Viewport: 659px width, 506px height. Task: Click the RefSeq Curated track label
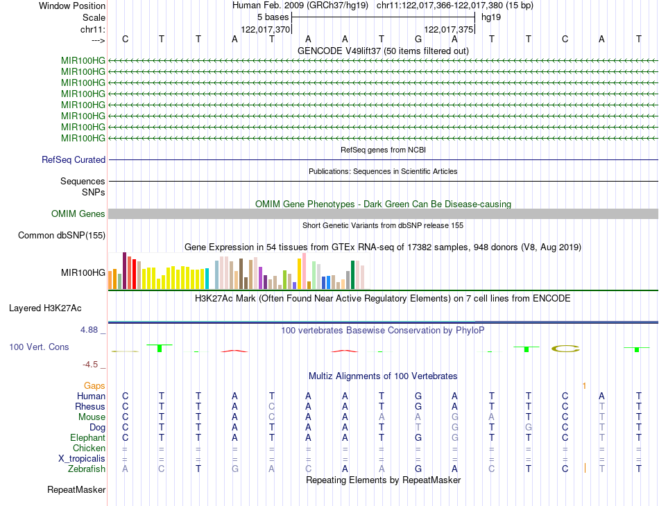[x=74, y=159]
